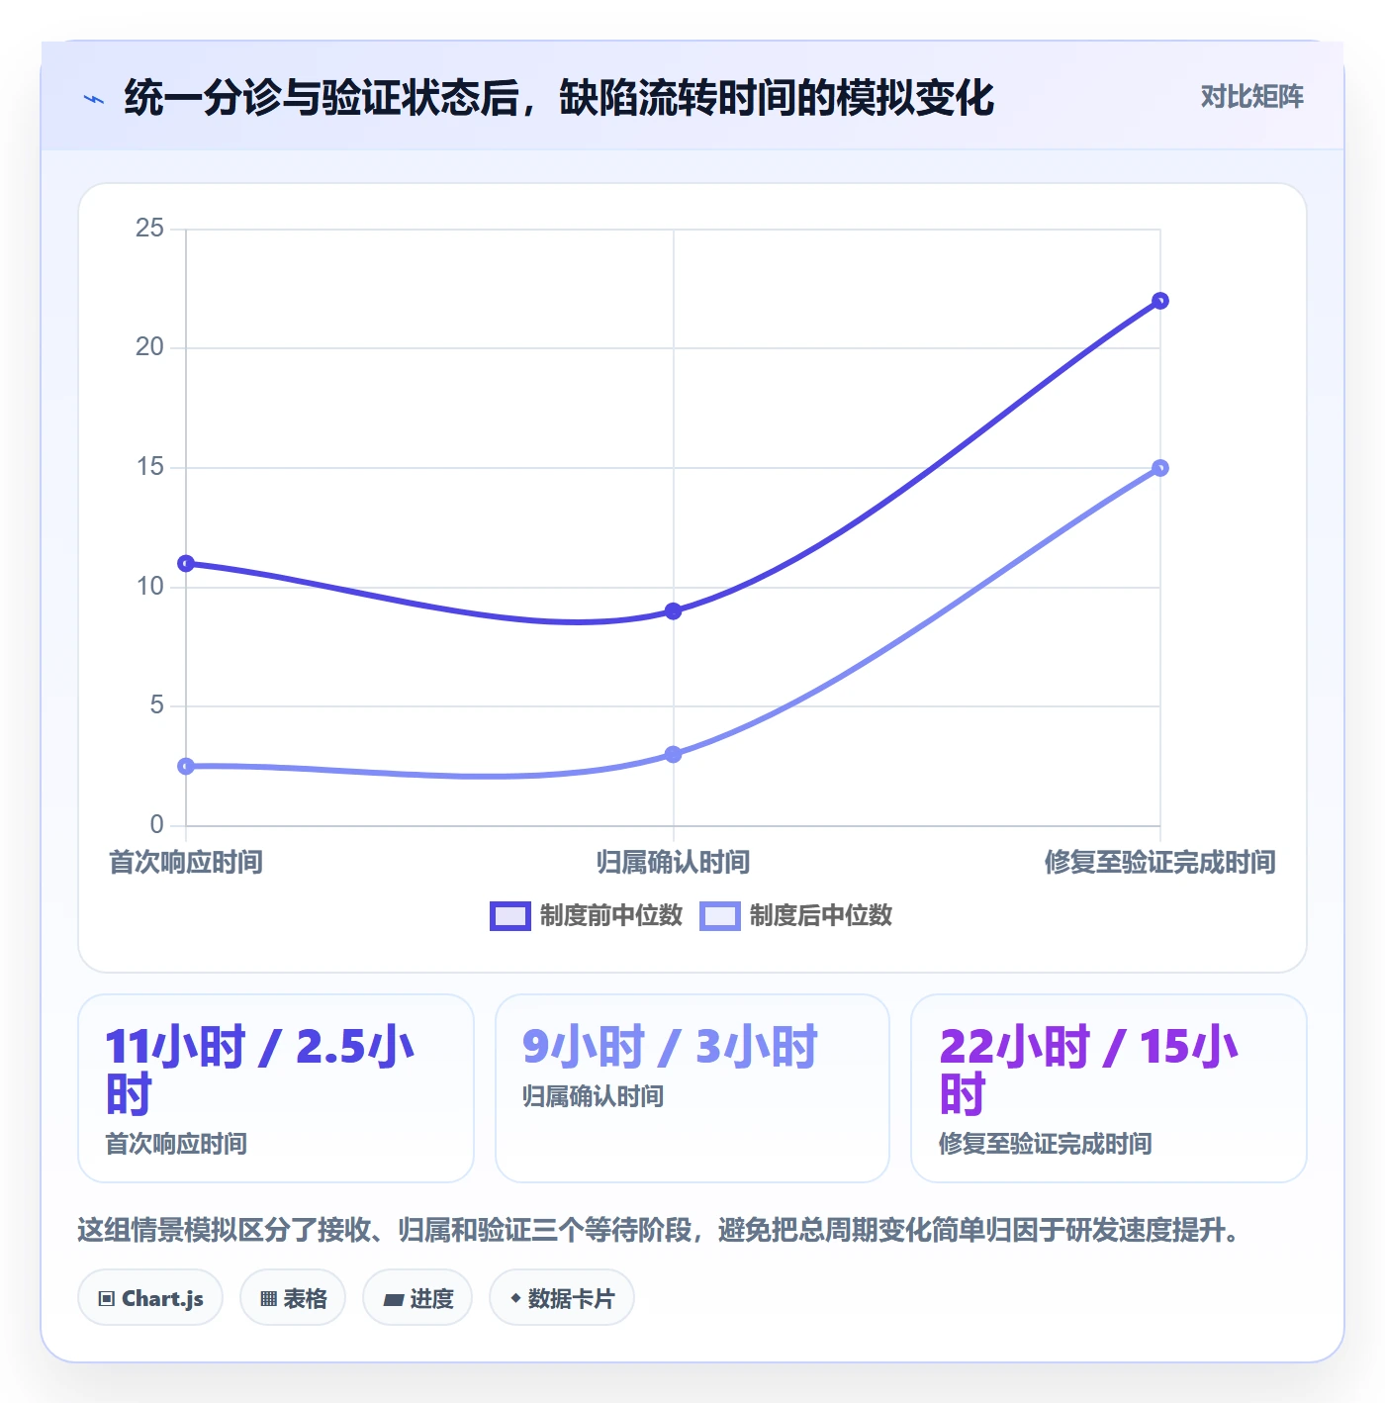1385x1403 pixels.
Task: Click the y-axis value 25
Action: tap(149, 229)
